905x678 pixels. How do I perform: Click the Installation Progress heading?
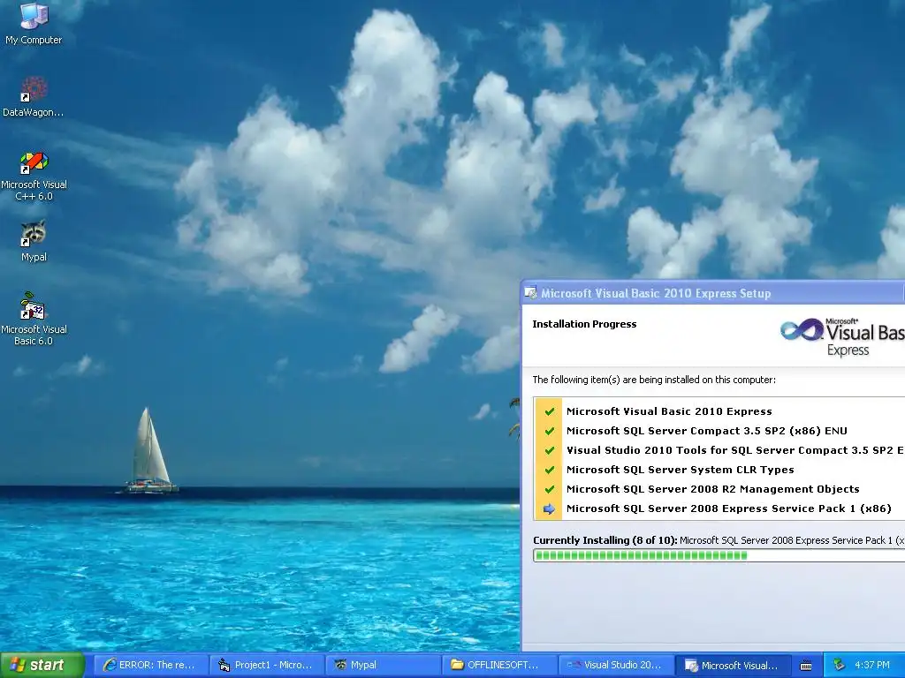pyautogui.click(x=584, y=325)
